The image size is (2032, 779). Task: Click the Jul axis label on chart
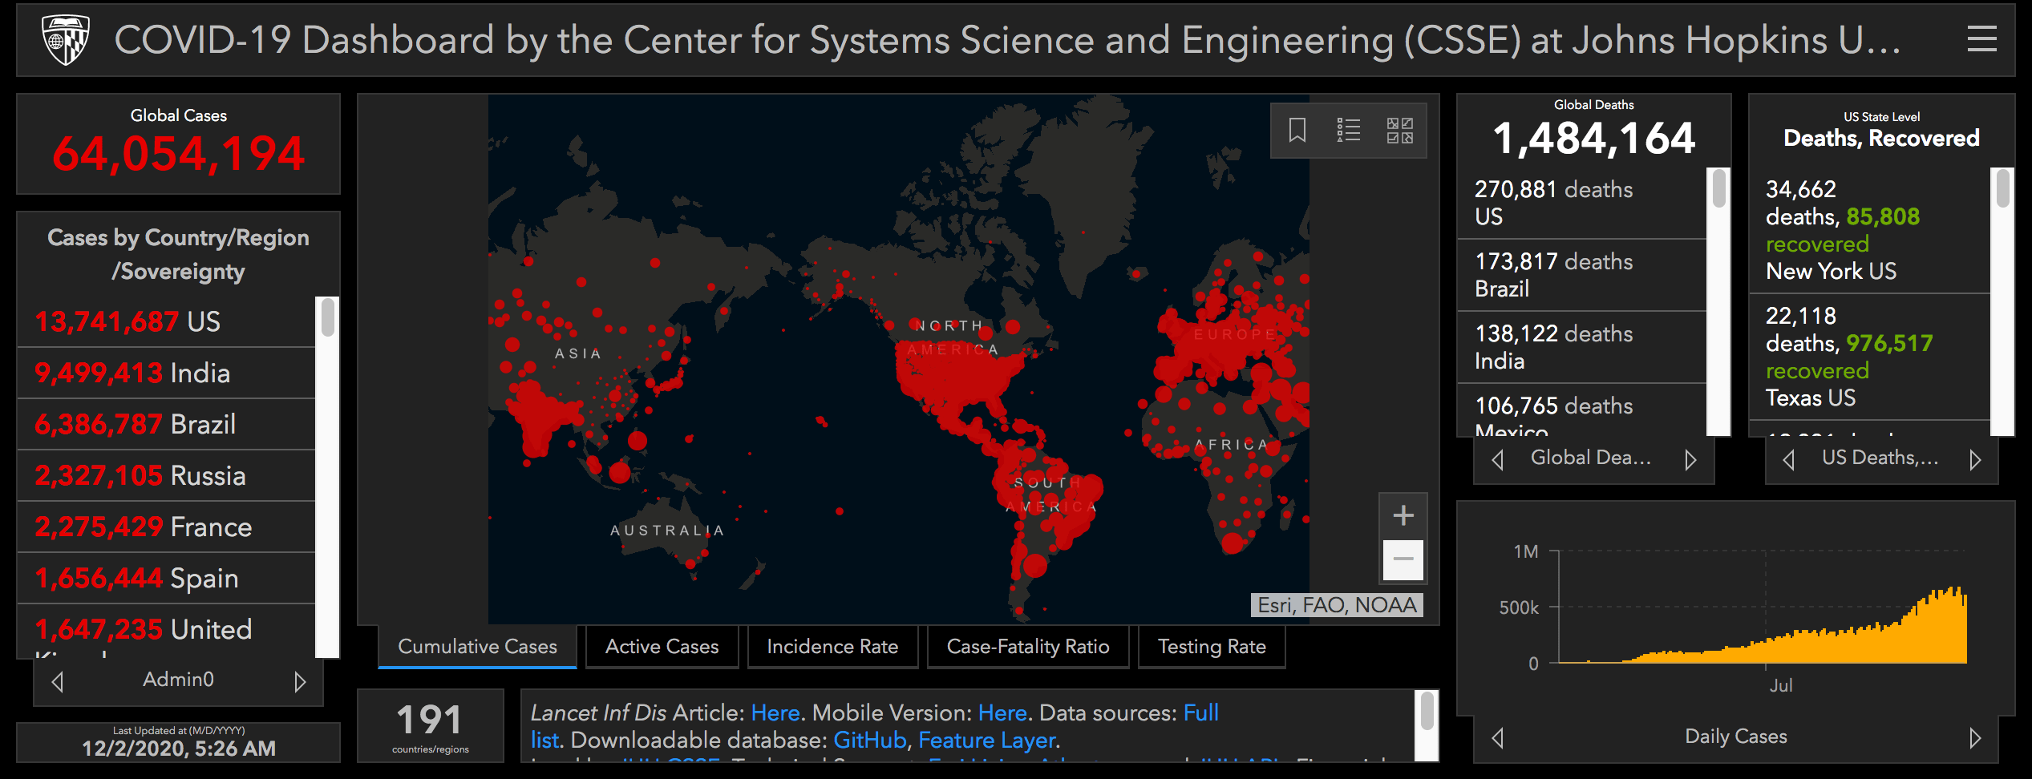(1781, 685)
